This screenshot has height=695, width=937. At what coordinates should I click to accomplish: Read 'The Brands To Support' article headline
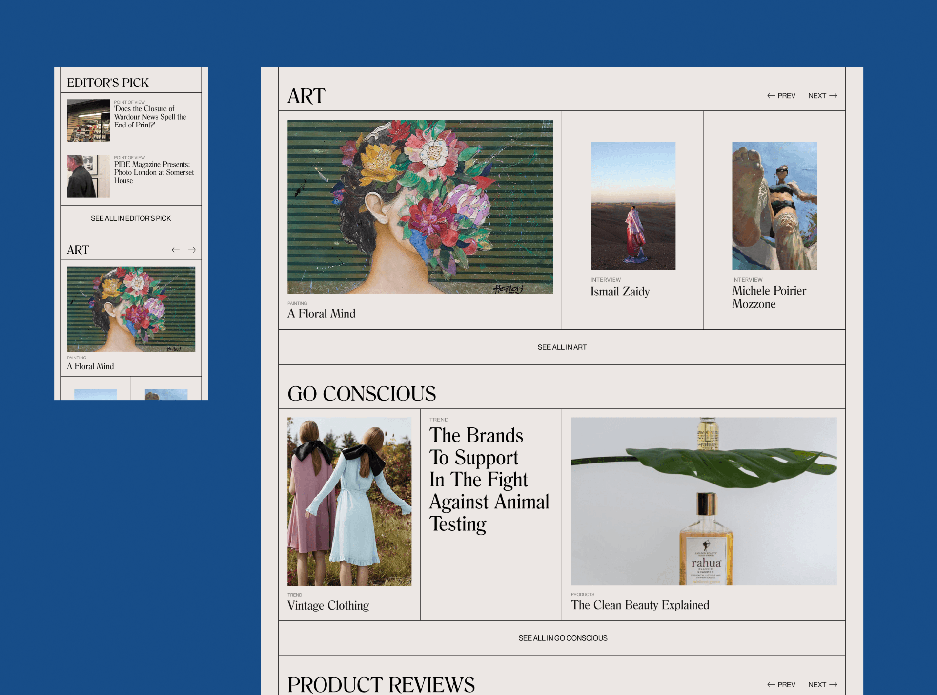pyautogui.click(x=489, y=480)
